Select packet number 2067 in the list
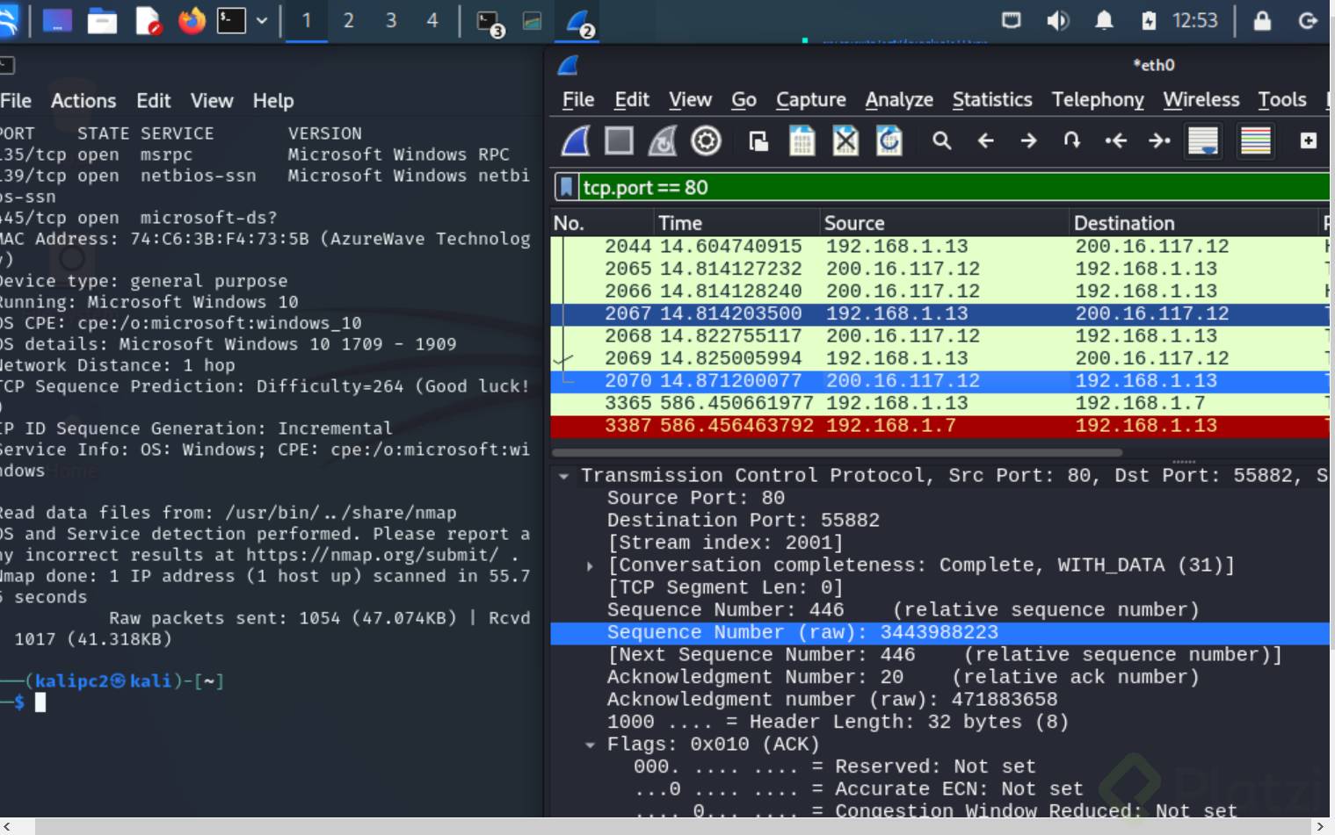 (940, 313)
